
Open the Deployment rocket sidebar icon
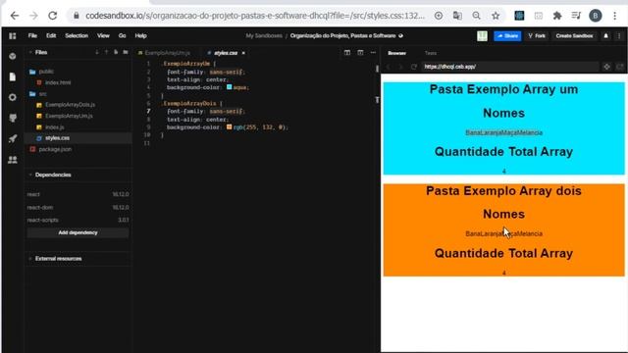13,139
